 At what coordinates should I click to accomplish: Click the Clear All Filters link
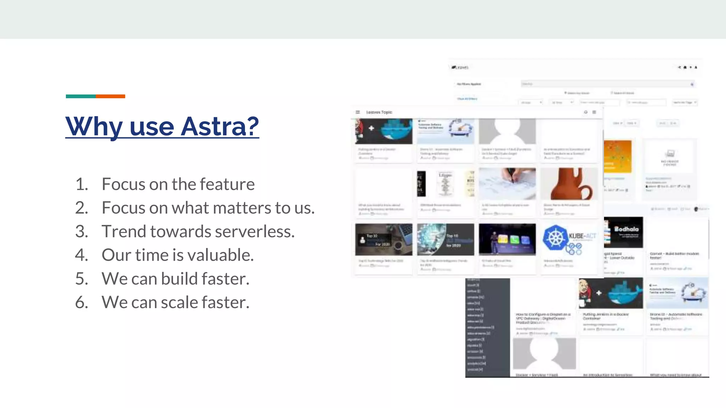pyautogui.click(x=467, y=99)
